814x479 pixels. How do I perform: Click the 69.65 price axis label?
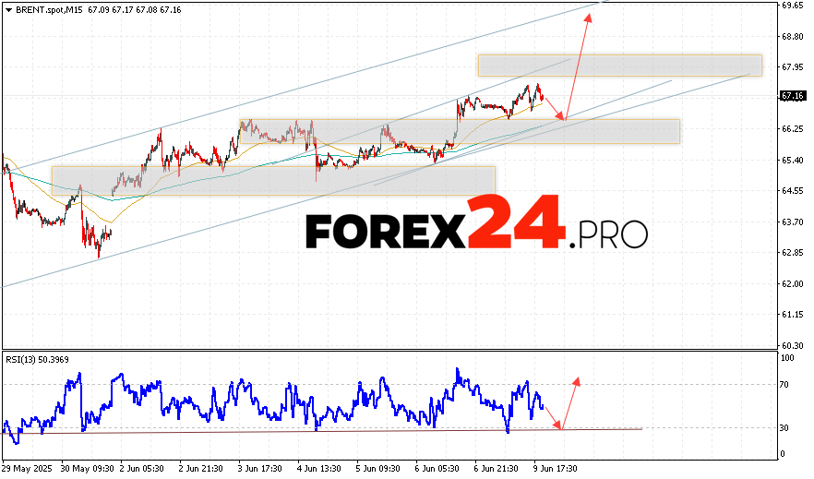tap(792, 6)
